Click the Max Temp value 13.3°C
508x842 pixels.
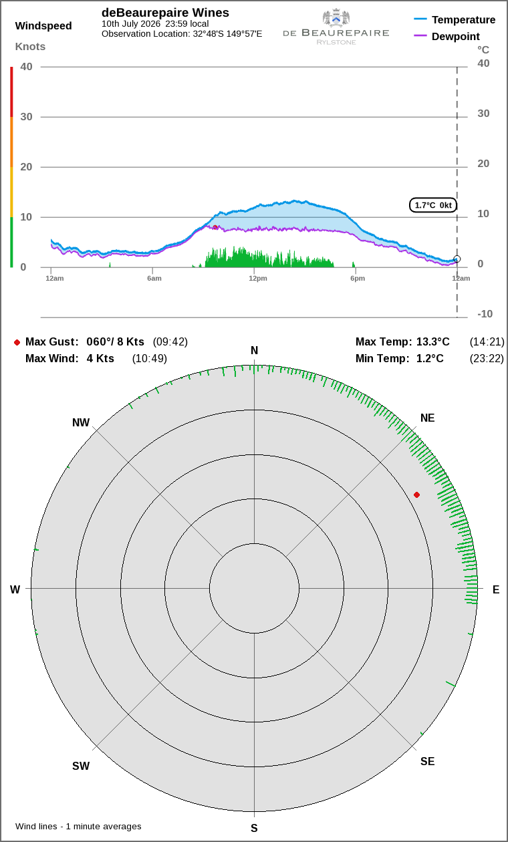[x=432, y=342]
